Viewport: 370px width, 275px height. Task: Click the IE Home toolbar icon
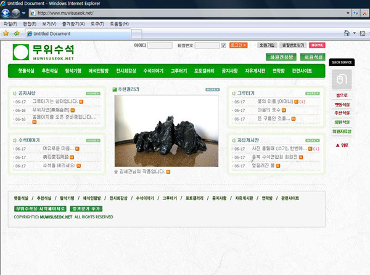pyautogui.click(x=347, y=33)
